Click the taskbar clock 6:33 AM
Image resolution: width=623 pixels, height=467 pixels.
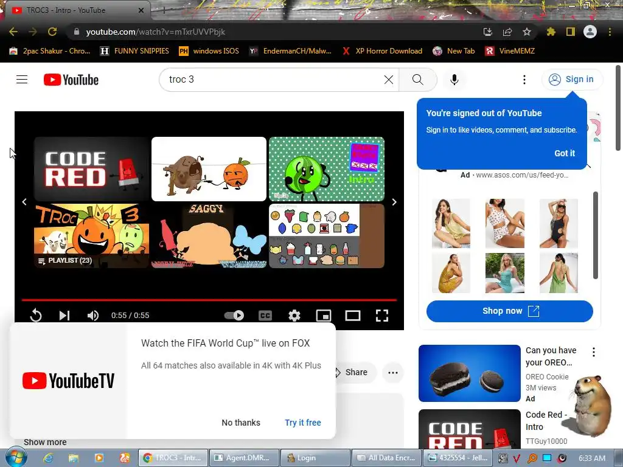(x=592, y=458)
